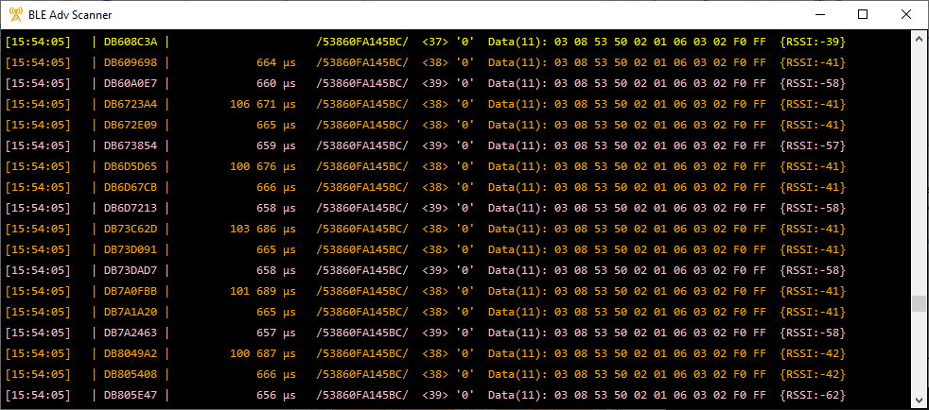929x410 pixels.
Task: Select packet ID DB7A2463
Action: point(131,333)
